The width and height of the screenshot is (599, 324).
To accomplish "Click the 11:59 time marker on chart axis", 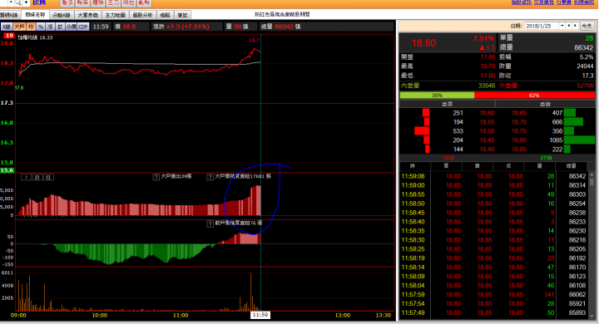I will click(x=260, y=315).
